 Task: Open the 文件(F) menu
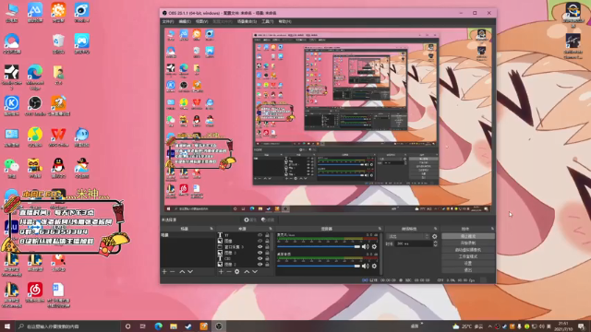click(168, 21)
